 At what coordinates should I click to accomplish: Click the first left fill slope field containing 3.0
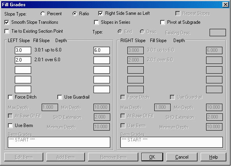click(x=23, y=50)
